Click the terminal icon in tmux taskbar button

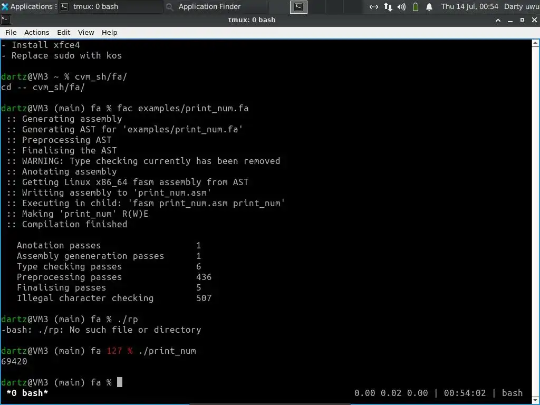64,6
